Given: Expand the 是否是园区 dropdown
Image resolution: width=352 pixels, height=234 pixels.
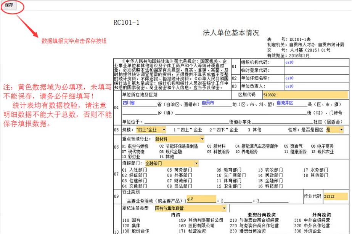Looking at the screenshot, I should 341,130.
